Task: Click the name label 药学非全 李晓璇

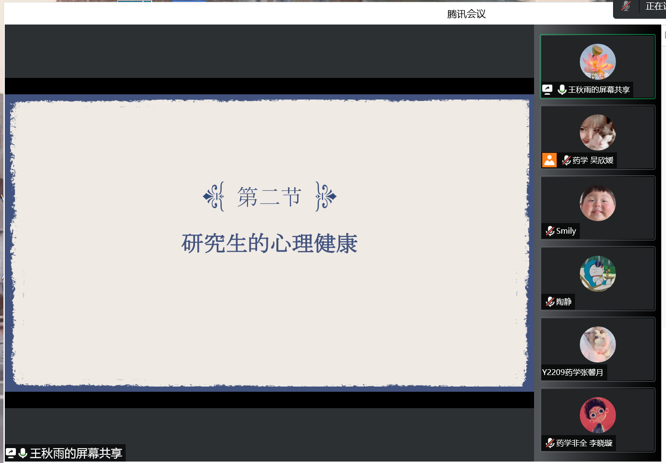Action: tap(584, 443)
